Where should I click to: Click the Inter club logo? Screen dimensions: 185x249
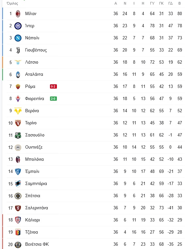[x=18, y=26]
